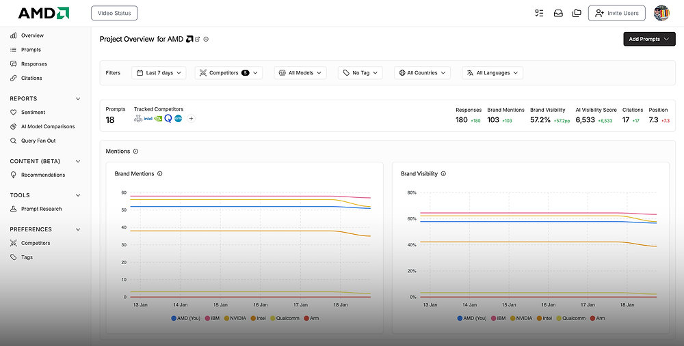The height and width of the screenshot is (346, 684).
Task: Open the No Tag filter dropdown
Action: pos(360,73)
